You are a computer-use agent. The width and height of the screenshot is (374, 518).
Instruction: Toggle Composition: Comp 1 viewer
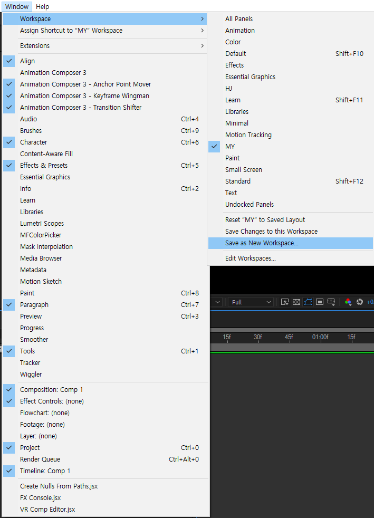coord(105,390)
